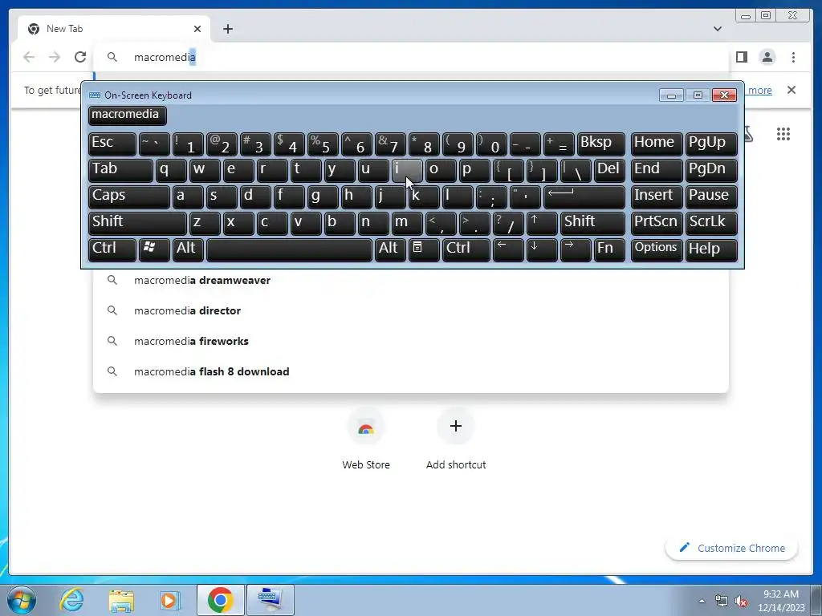This screenshot has width=822, height=616.
Task: Click Add shortcut tile
Action: [456, 439]
